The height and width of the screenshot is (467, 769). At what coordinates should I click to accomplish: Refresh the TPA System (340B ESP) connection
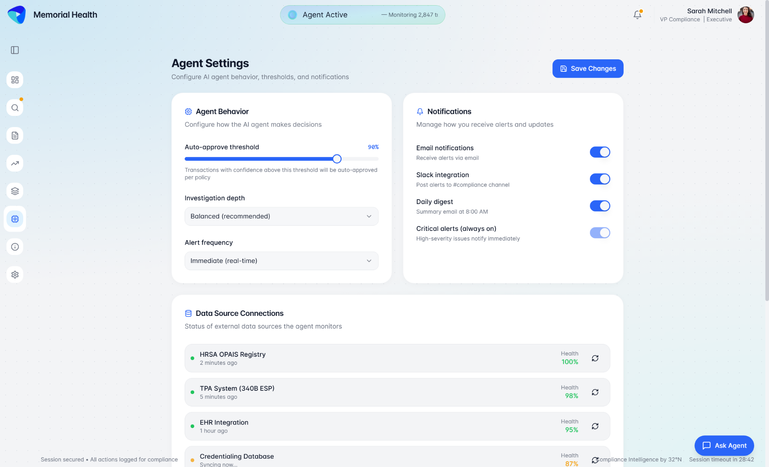tap(595, 392)
